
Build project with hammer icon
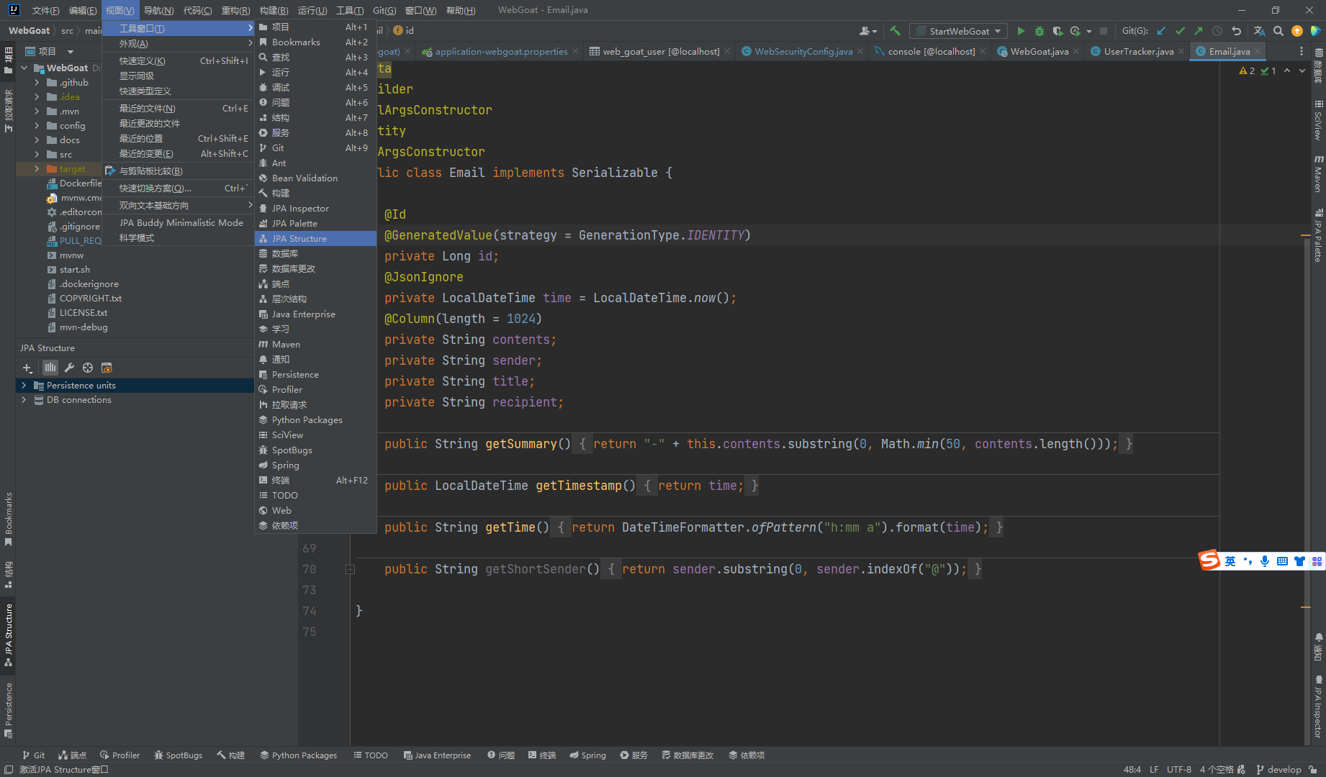pyautogui.click(x=895, y=31)
